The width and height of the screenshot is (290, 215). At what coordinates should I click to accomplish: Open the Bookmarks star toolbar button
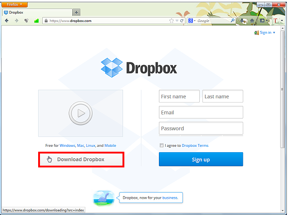pyautogui.click(x=262, y=21)
